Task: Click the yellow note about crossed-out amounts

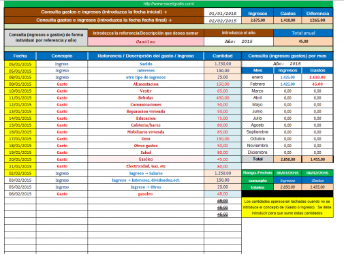Action: (x=287, y=207)
